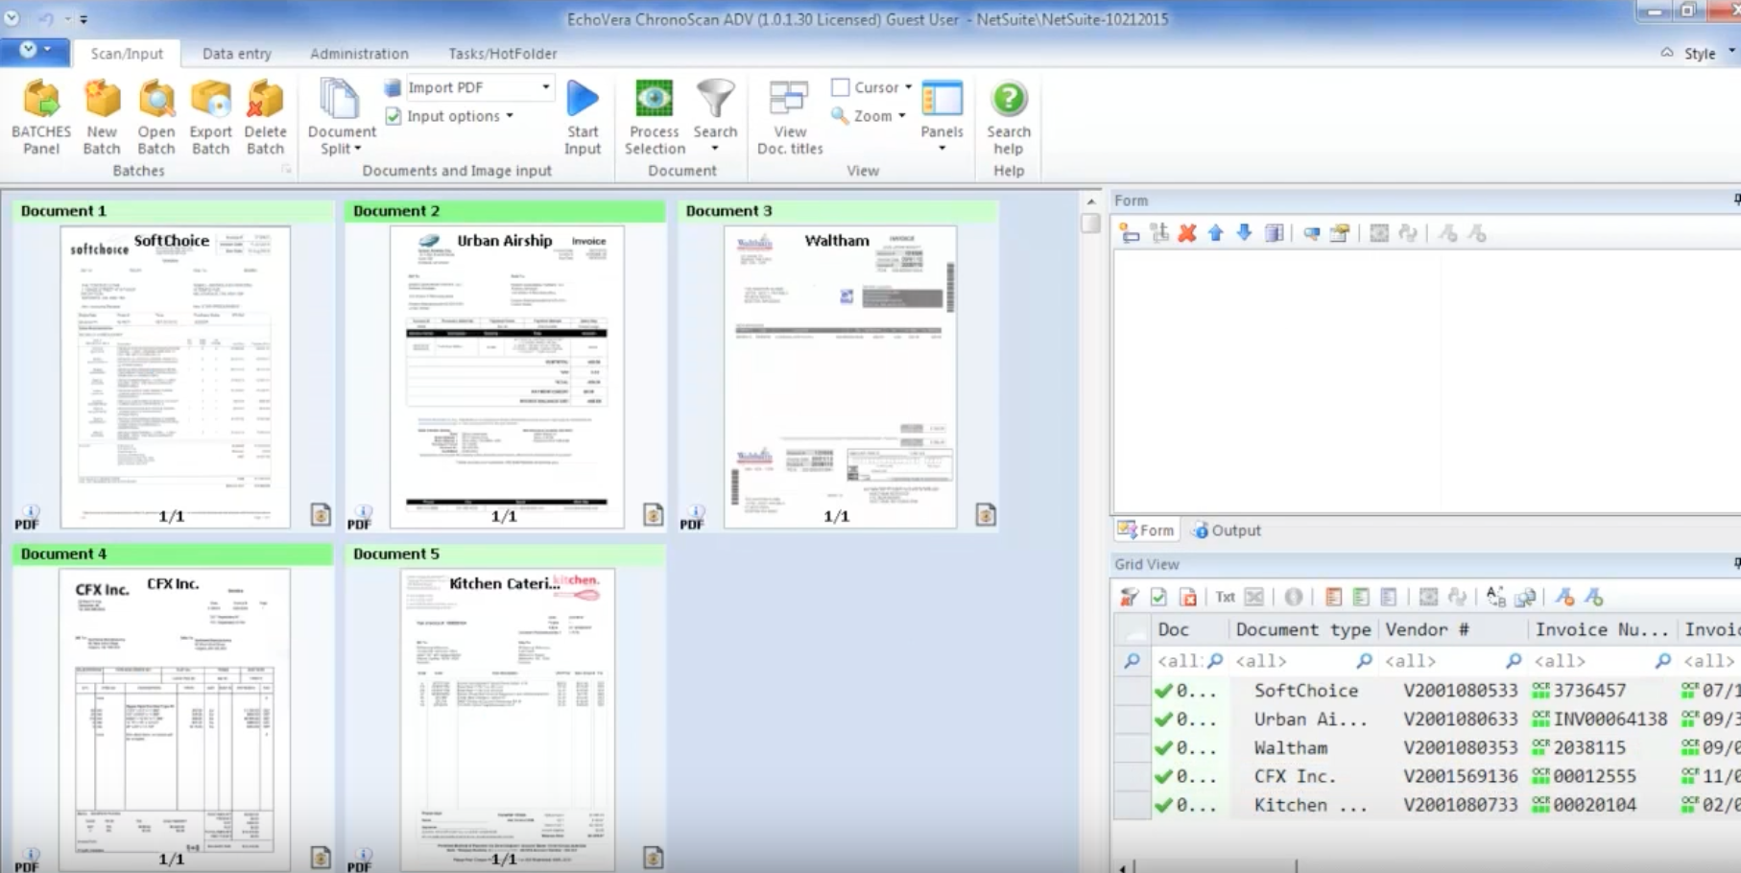1741x873 pixels.
Task: Select Document 2 header bar
Action: [x=505, y=211]
